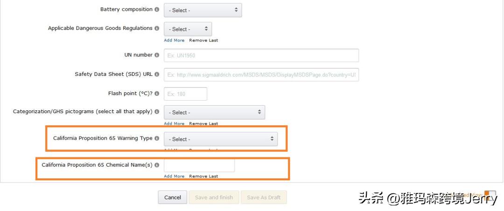Open California Proposition 65 Warning Type dropdown
Viewport: 504px width, 211px height.
pyautogui.click(x=220, y=139)
